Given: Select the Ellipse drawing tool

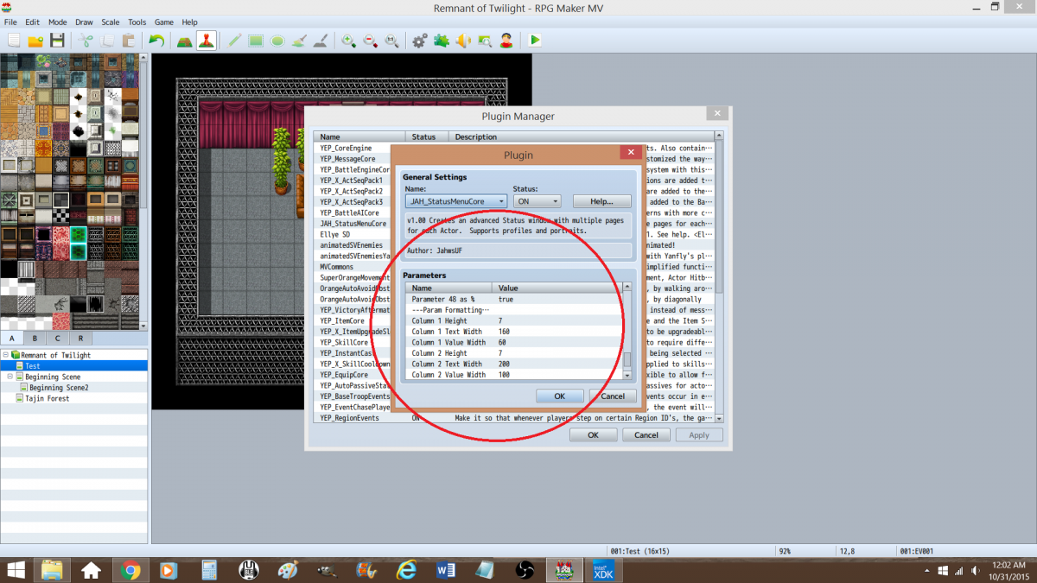Looking at the screenshot, I should 277,41.
